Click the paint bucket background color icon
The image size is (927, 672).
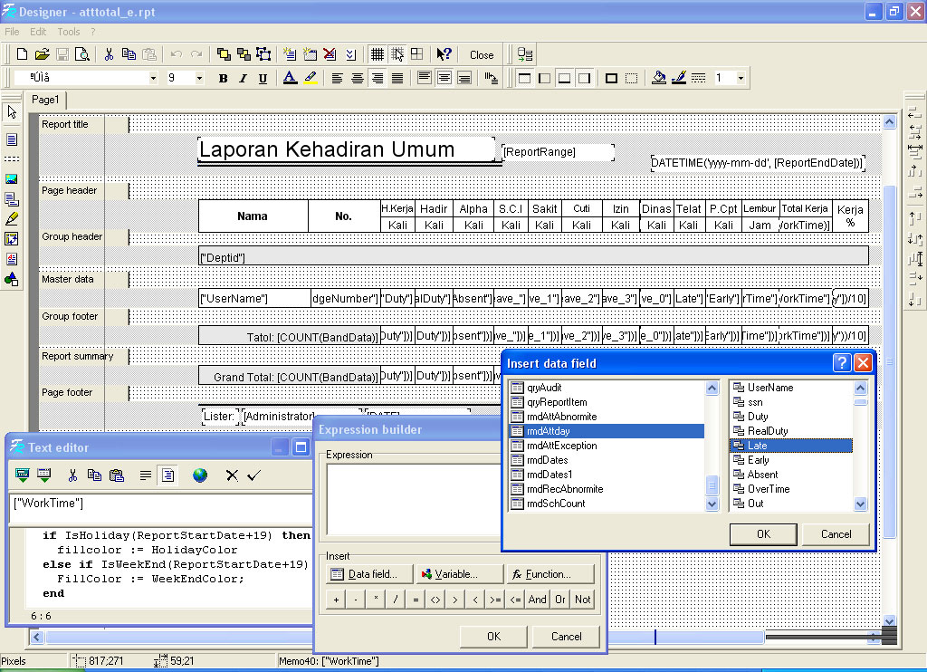tap(658, 78)
